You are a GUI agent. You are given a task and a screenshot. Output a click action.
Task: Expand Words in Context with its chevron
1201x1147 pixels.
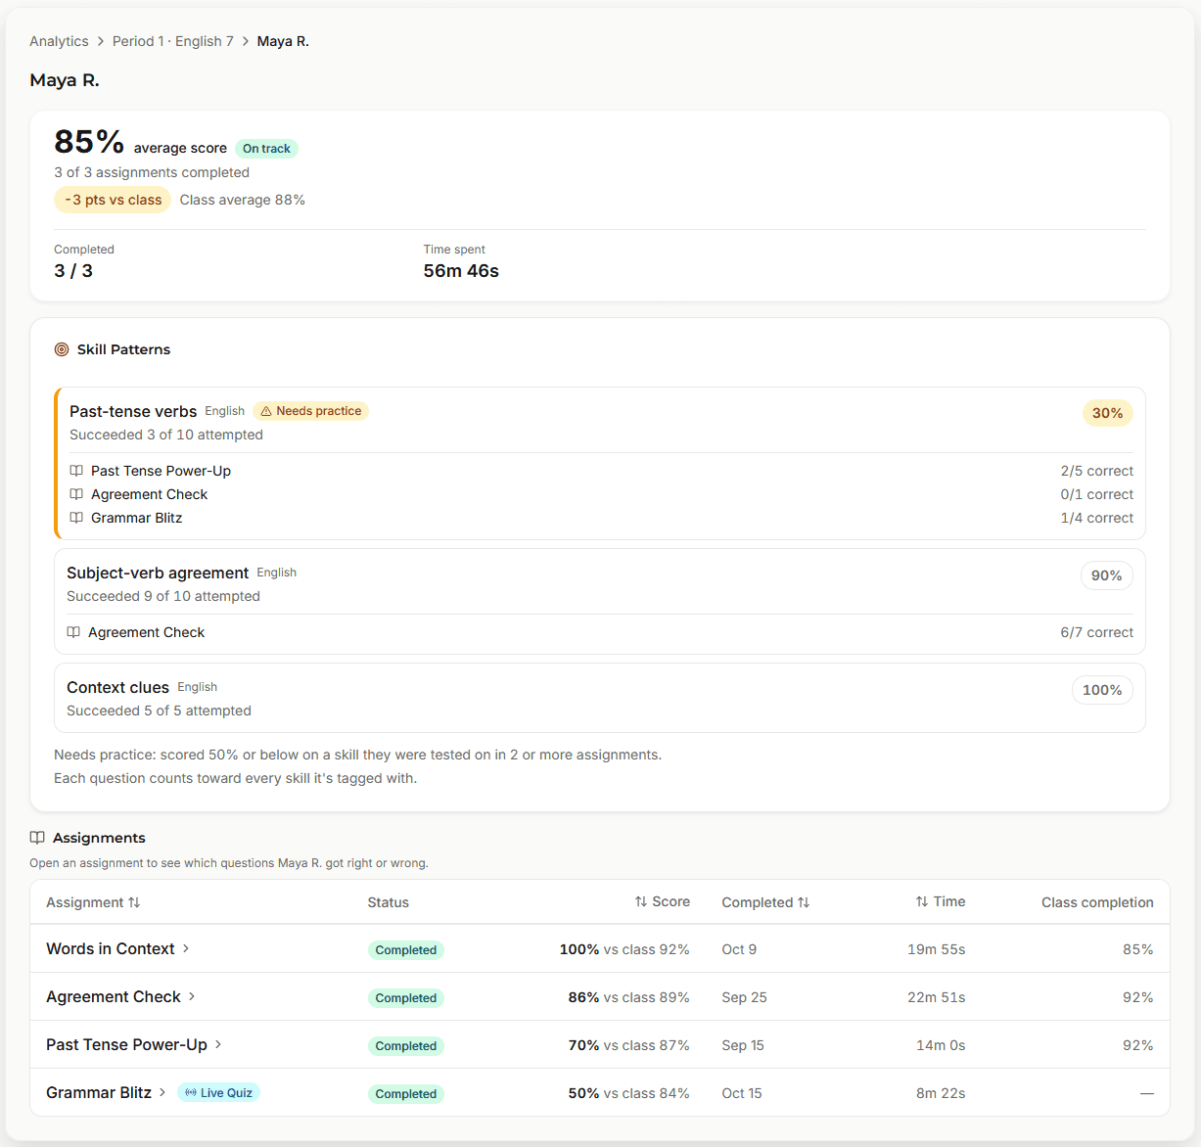186,948
